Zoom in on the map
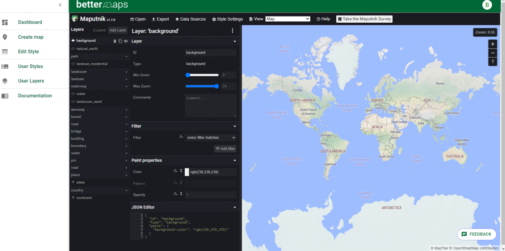 (x=492, y=44)
